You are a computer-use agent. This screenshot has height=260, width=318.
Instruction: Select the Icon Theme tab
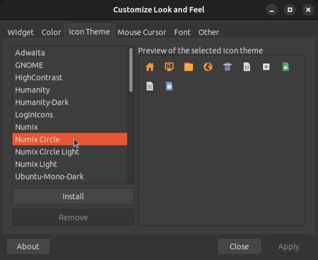coord(89,32)
